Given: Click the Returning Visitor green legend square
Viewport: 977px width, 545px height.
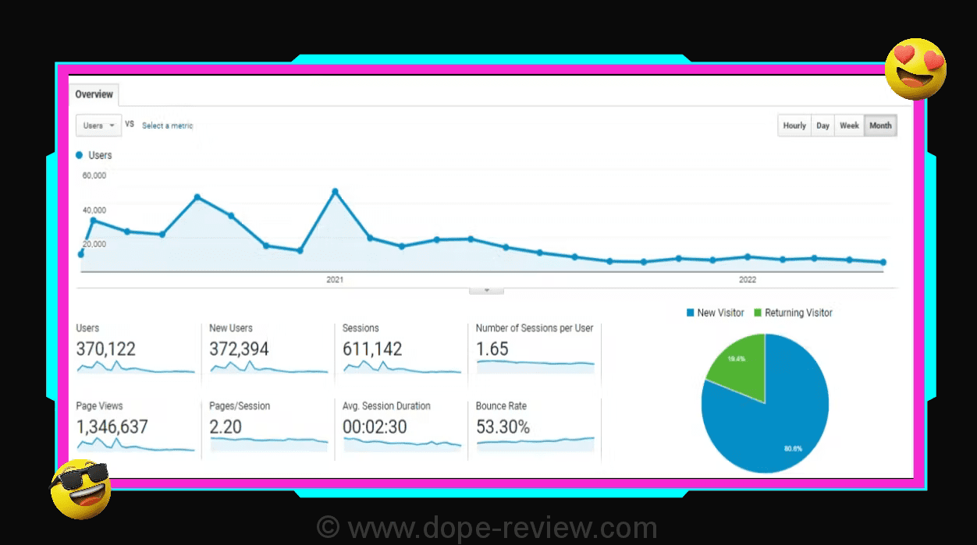Looking at the screenshot, I should [757, 313].
